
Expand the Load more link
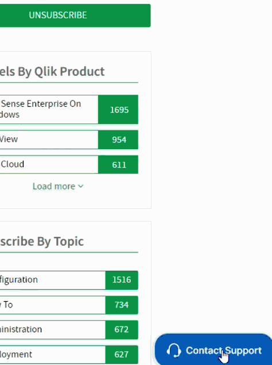pos(58,186)
